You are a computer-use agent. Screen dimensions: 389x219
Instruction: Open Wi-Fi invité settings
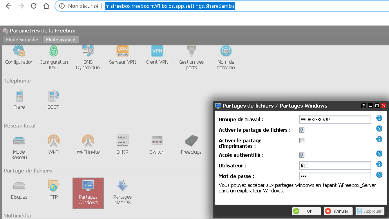(x=88, y=144)
